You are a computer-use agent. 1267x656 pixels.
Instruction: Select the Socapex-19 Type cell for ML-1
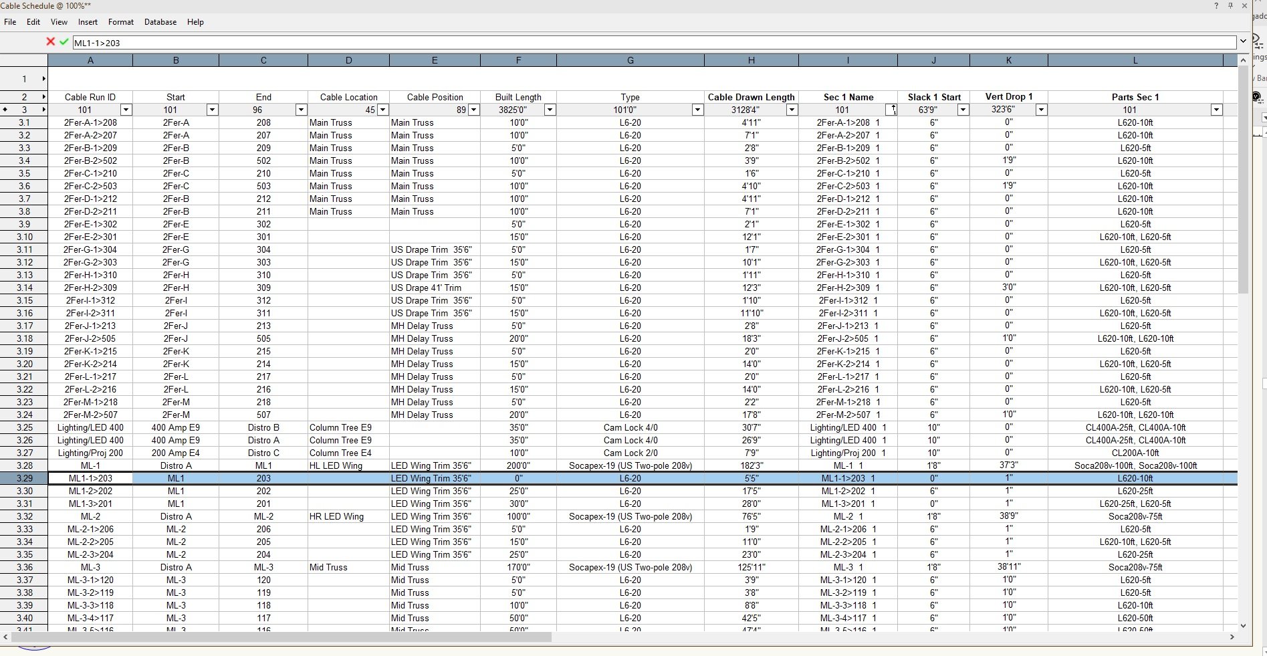pos(630,466)
